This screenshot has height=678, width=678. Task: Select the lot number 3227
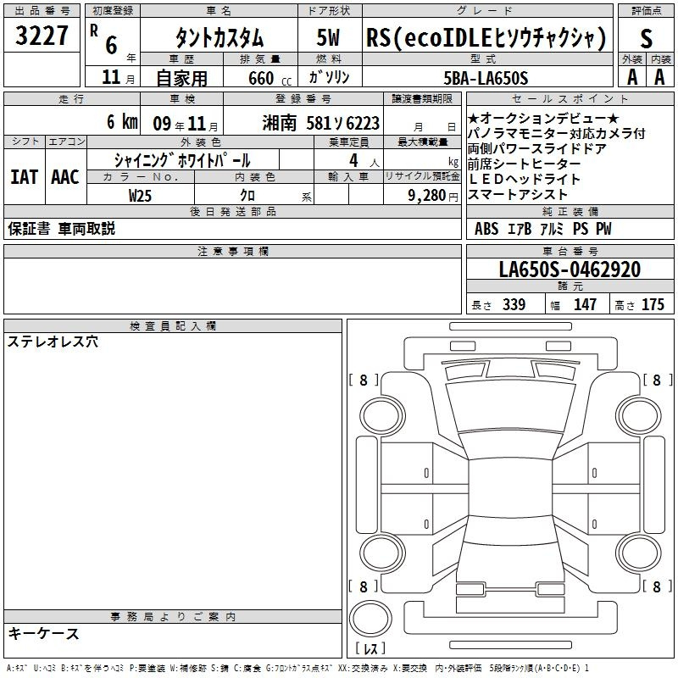coord(42,36)
